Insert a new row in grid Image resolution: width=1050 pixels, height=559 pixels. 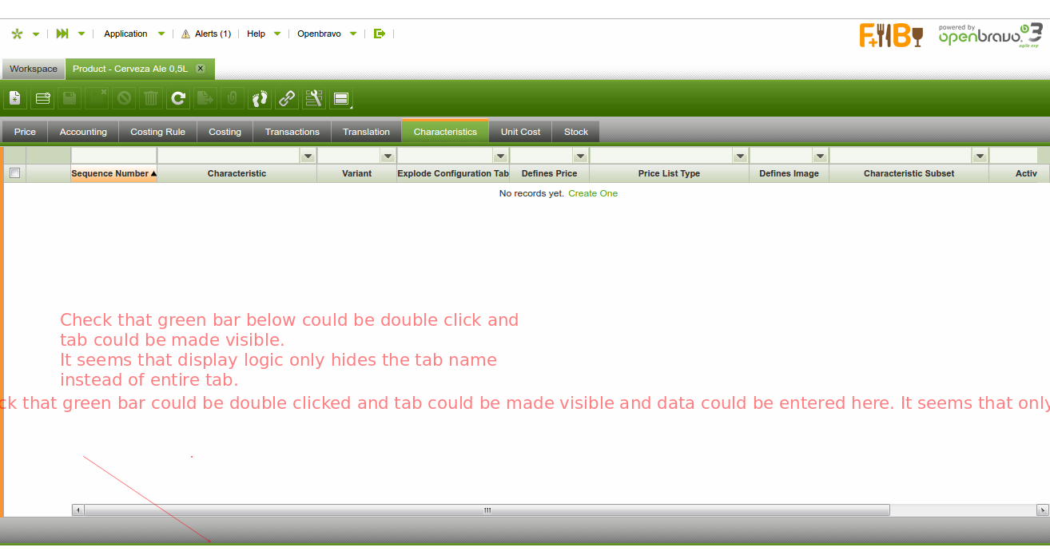[42, 98]
